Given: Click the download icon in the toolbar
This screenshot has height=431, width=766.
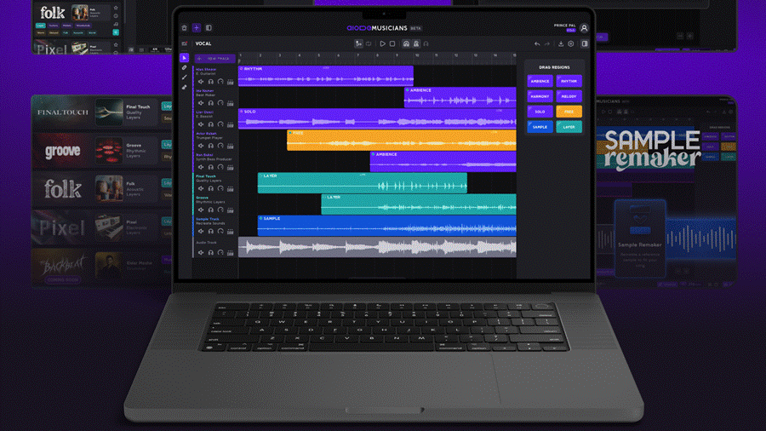Looking at the screenshot, I should click(561, 43).
